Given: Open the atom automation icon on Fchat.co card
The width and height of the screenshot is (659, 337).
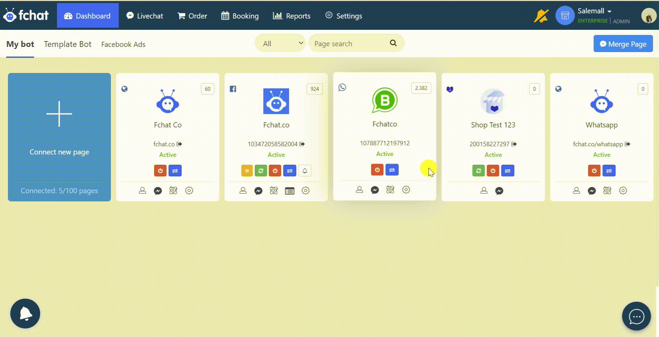Looking at the screenshot, I should [x=274, y=190].
